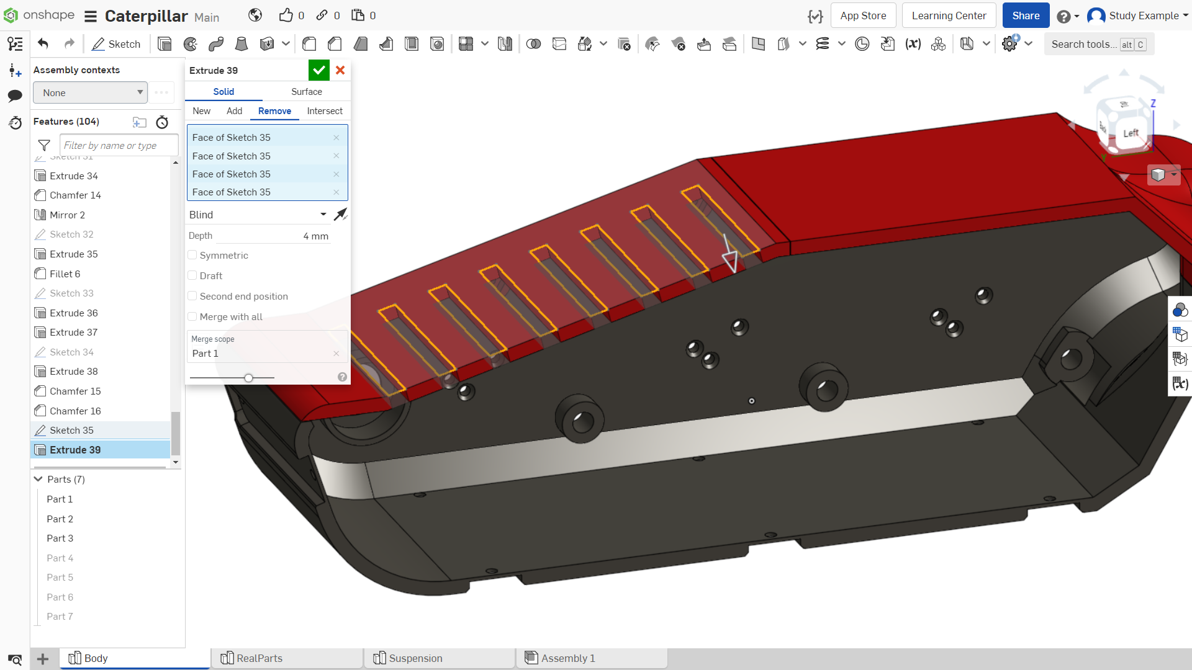Open the comments panel icon
Screen dimensions: 1192x670
[x=15, y=96]
